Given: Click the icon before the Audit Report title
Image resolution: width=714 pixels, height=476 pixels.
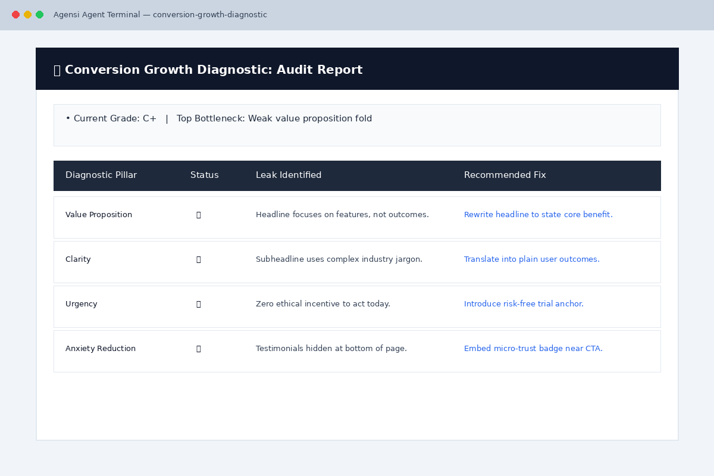Looking at the screenshot, I should pos(57,70).
